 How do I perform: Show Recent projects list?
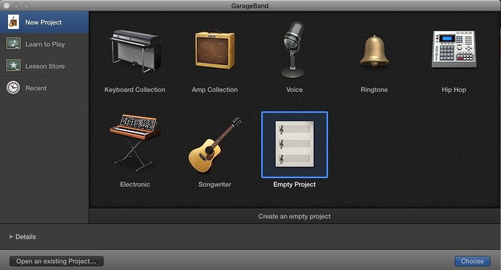point(44,88)
